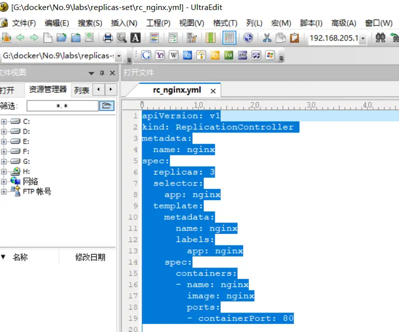Open the 搜索(S) menu
This screenshot has height=332, width=399.
pyautogui.click(x=90, y=23)
